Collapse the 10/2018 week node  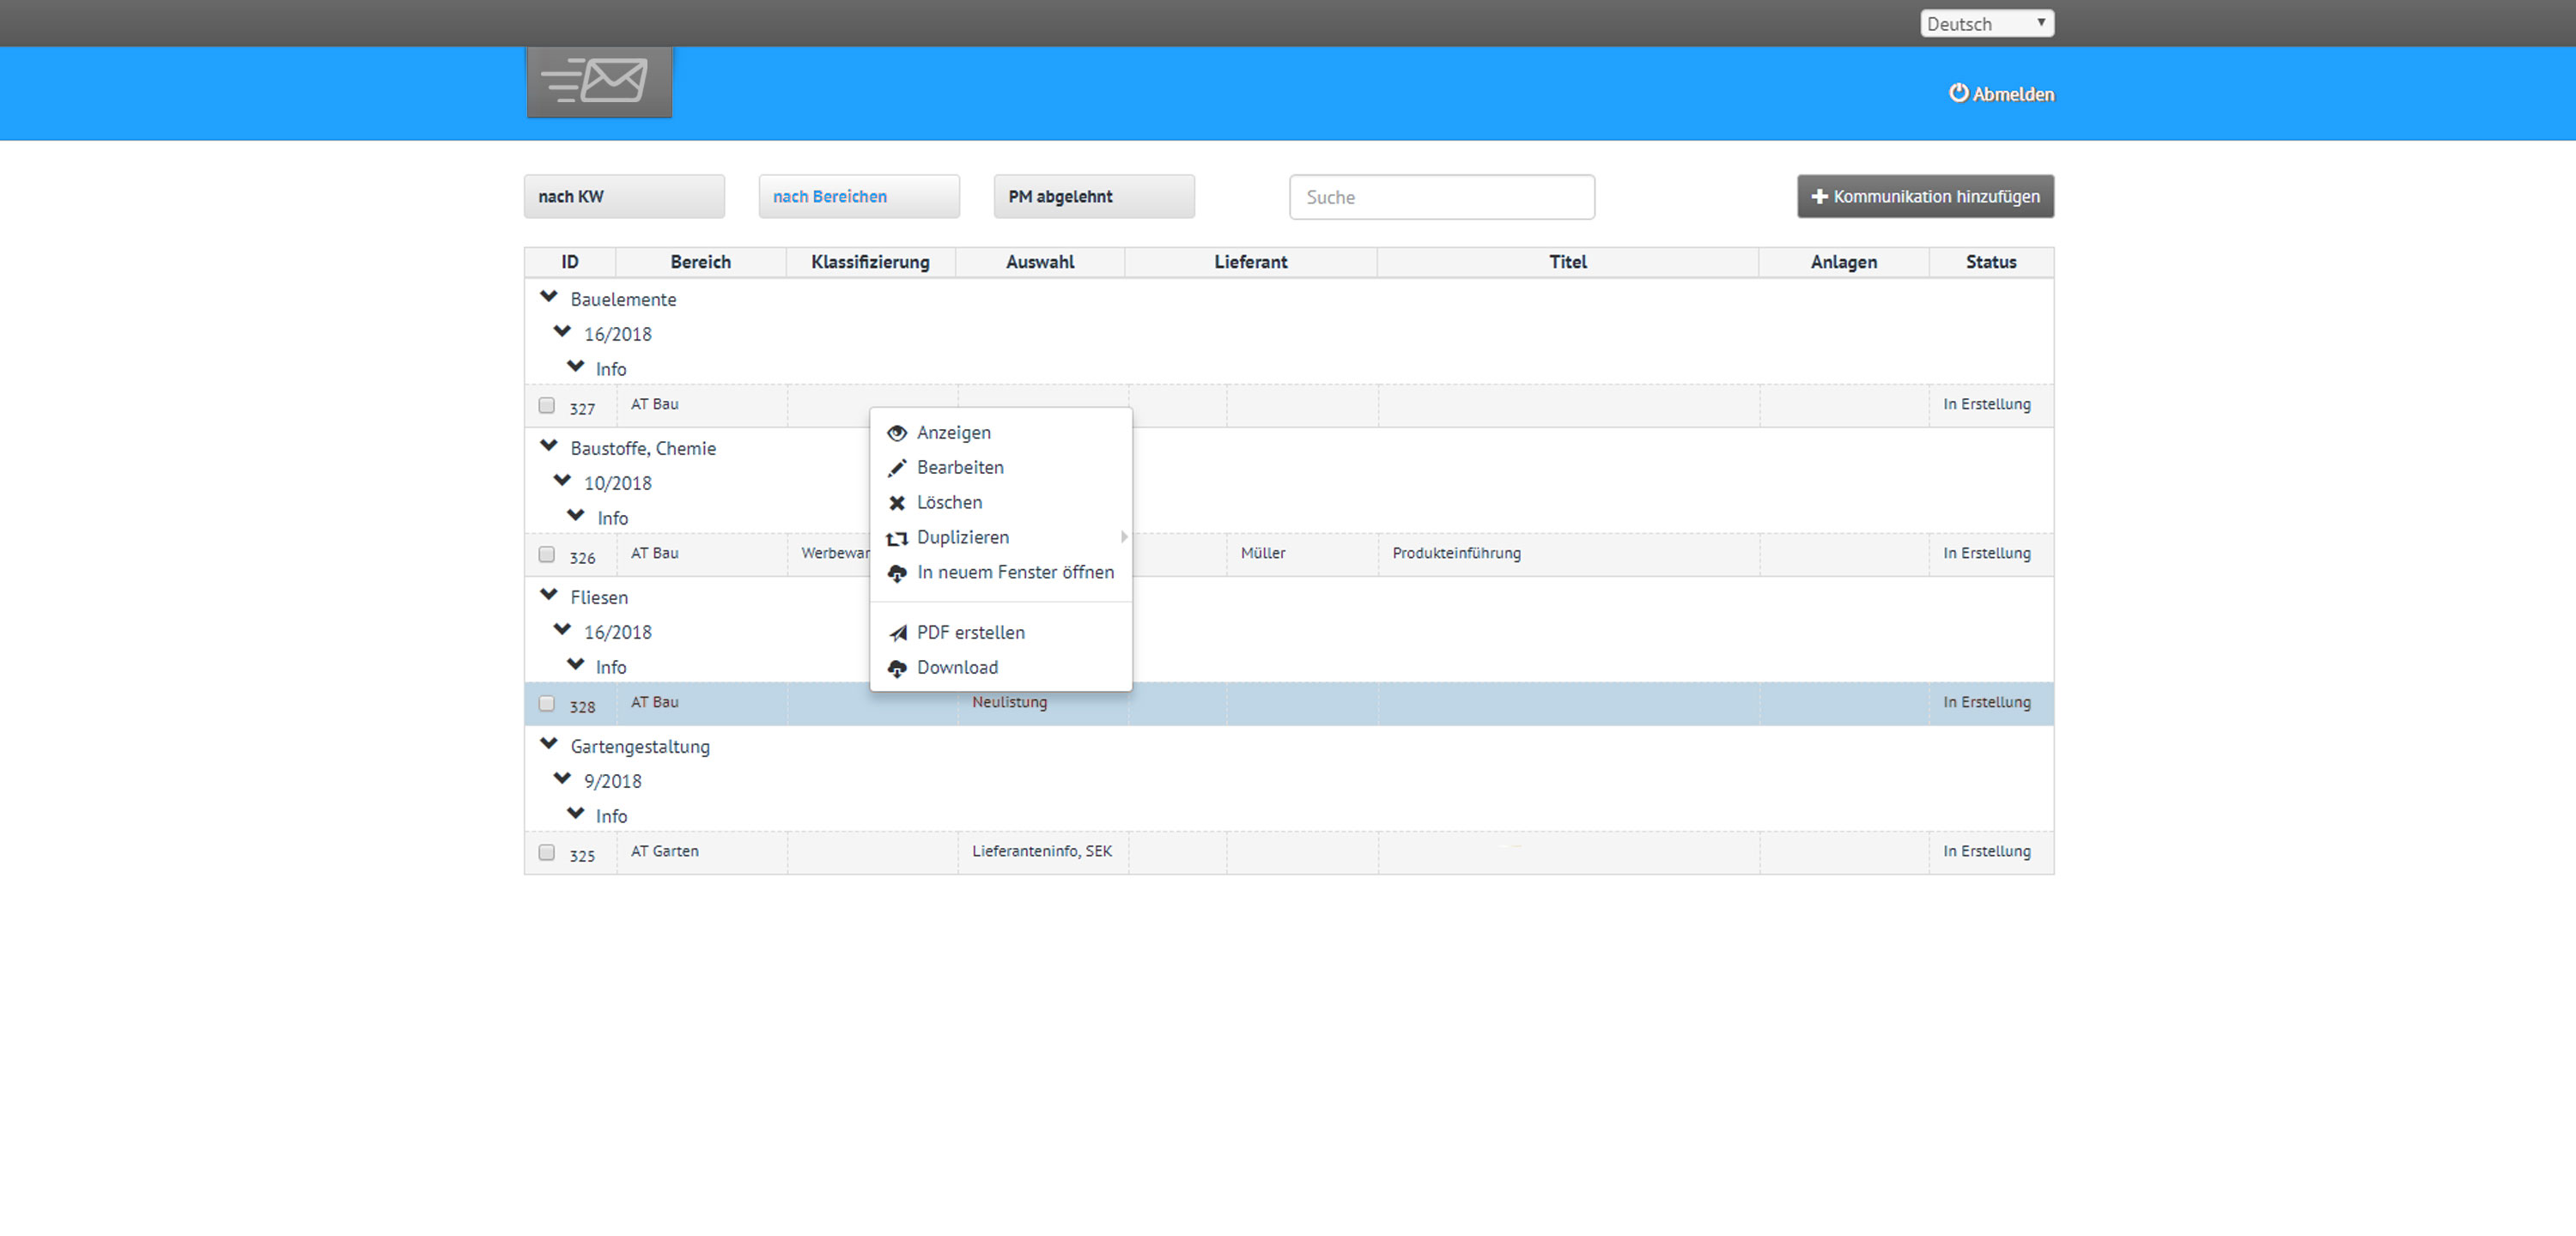click(x=562, y=481)
